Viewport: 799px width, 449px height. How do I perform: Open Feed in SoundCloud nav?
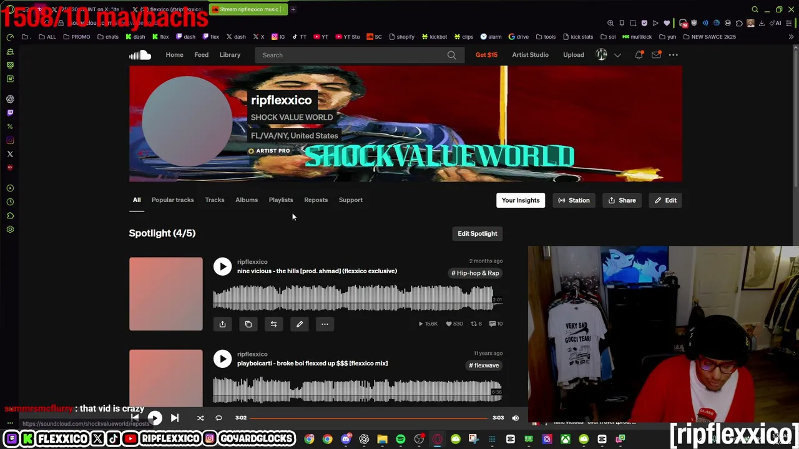tap(201, 55)
